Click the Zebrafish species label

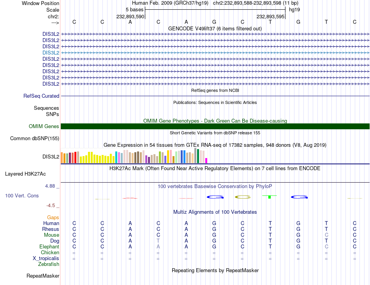(49, 264)
